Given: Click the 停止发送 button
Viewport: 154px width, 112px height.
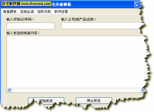Looking at the screenshot, I should pyautogui.click(x=94, y=101).
